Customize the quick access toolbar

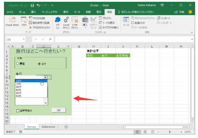52,5
